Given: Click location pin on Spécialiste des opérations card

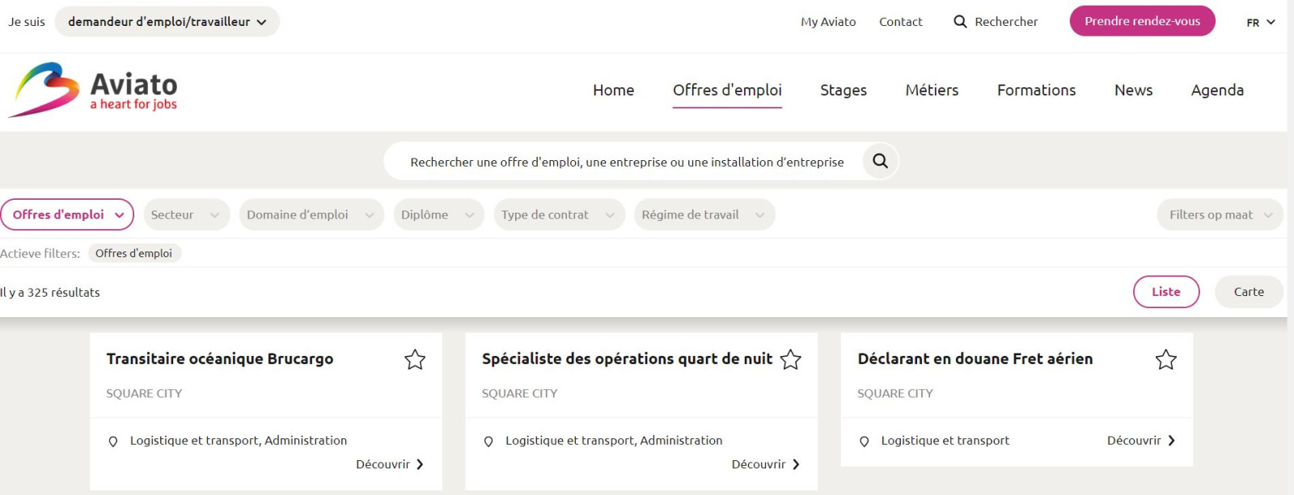Looking at the screenshot, I should (488, 442).
